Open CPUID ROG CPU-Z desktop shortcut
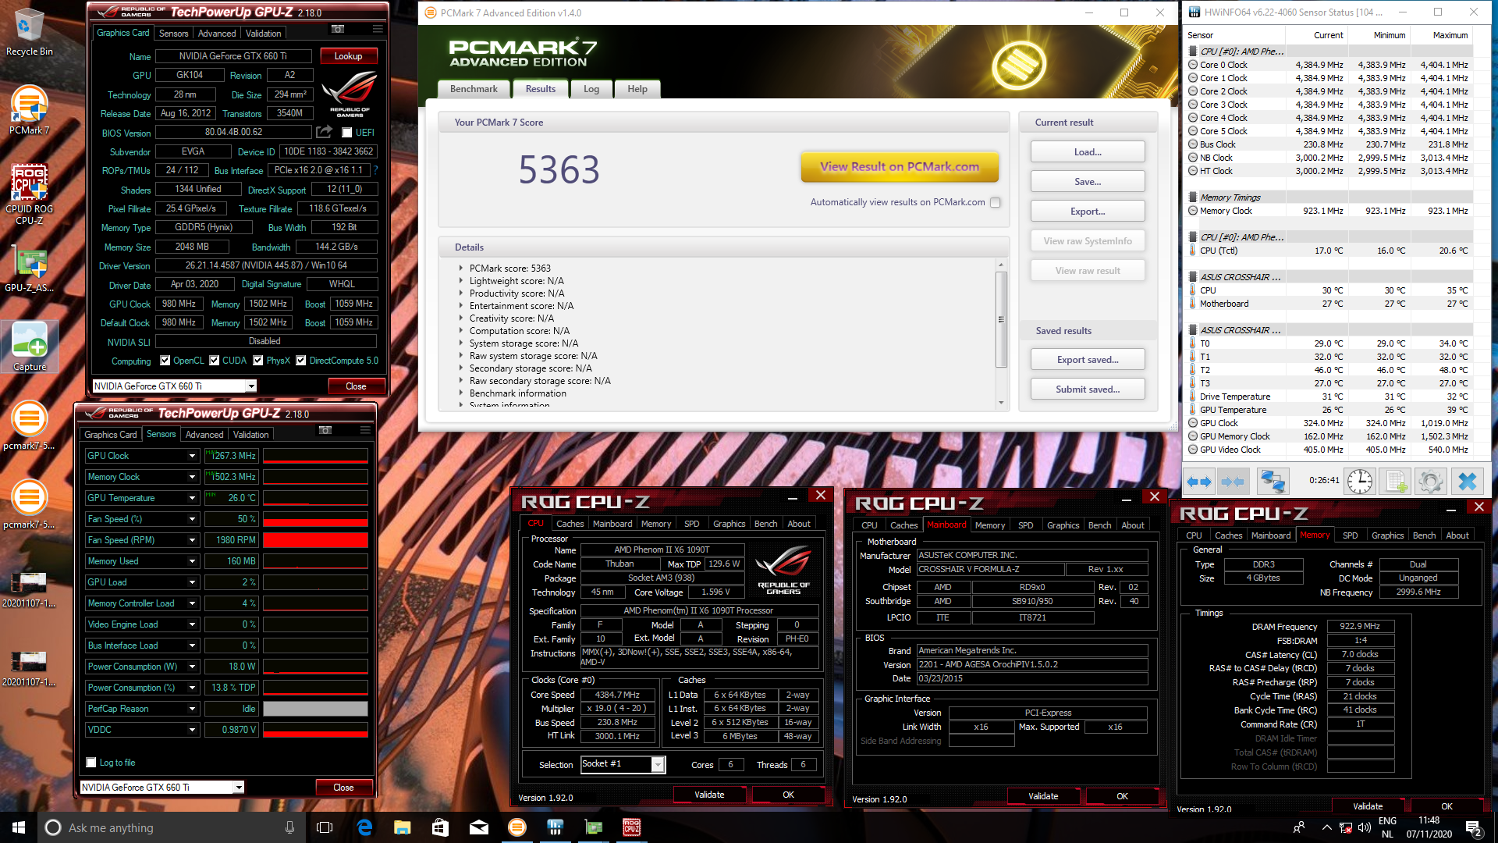Screen dimensions: 1498x843 [30, 194]
